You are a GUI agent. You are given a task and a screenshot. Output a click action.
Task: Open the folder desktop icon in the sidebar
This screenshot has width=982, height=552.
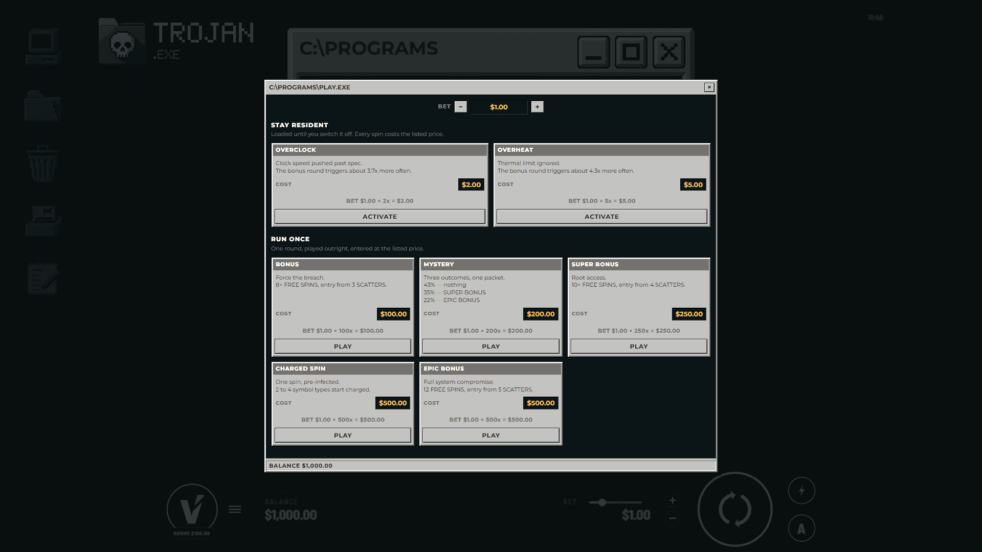[x=43, y=105]
